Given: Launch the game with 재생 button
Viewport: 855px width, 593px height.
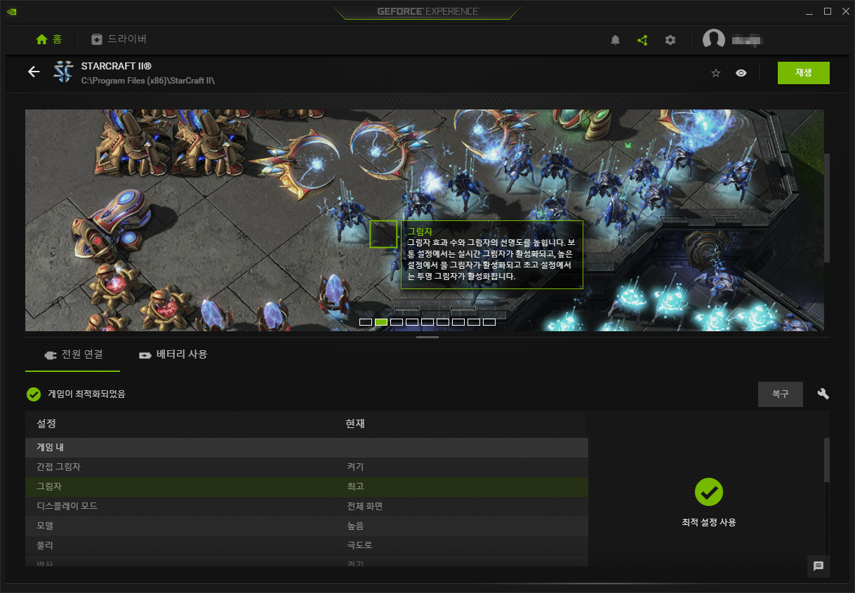Looking at the screenshot, I should [804, 73].
